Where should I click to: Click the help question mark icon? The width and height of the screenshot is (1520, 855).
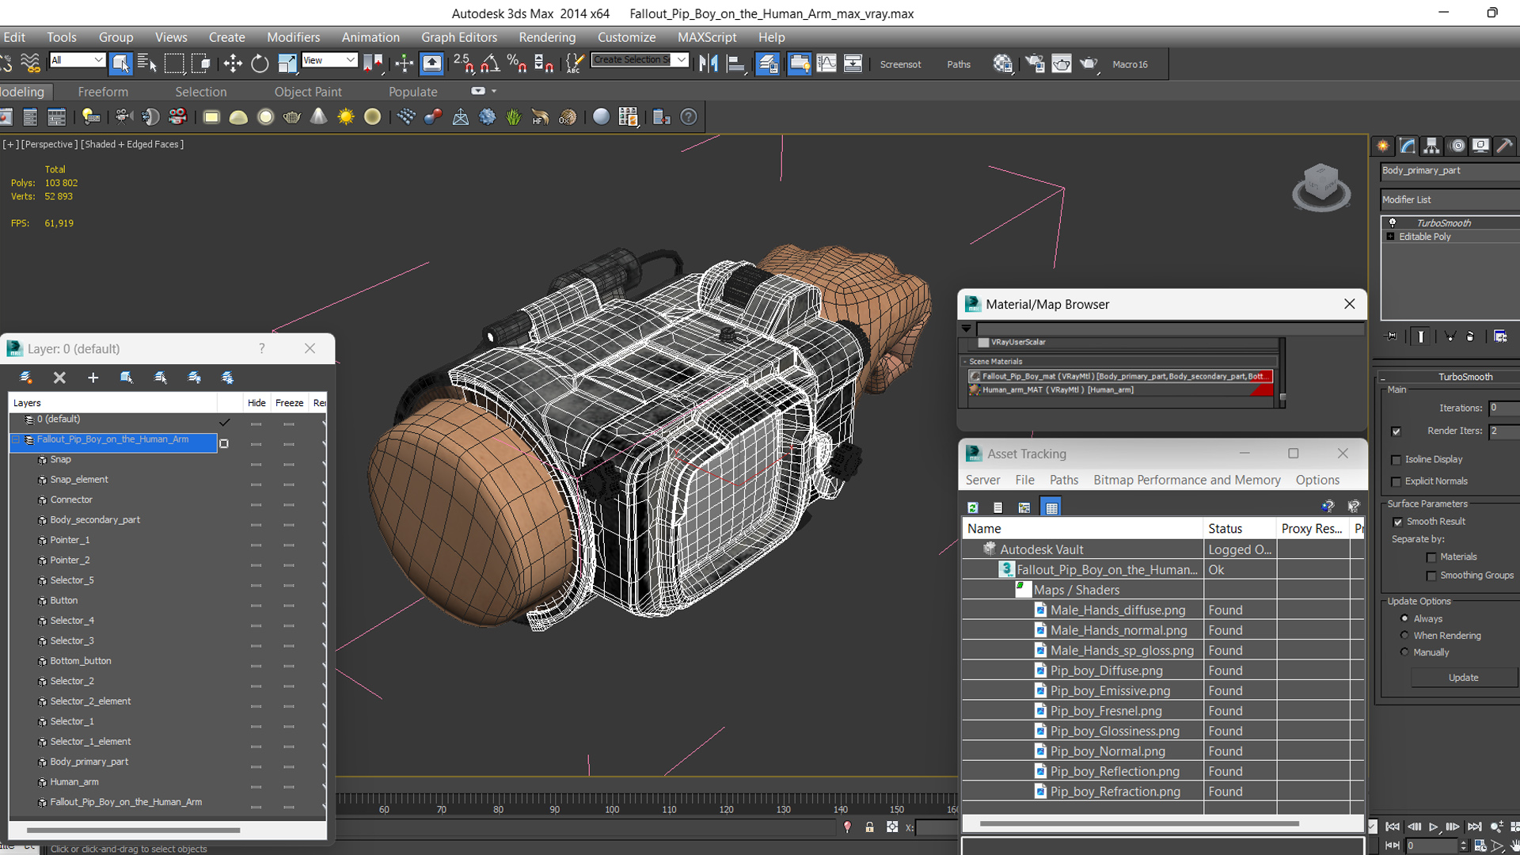click(x=689, y=117)
